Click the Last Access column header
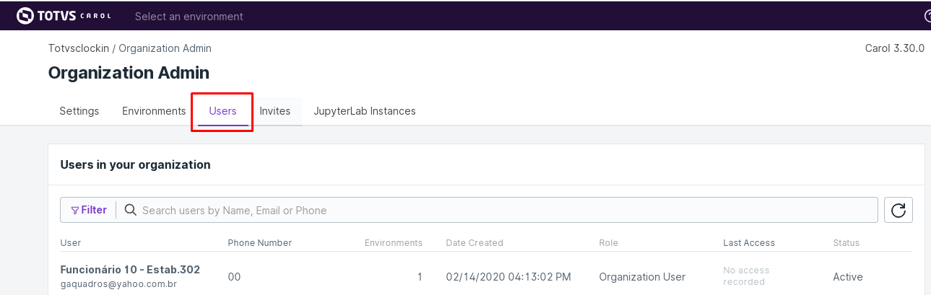 pos(748,243)
